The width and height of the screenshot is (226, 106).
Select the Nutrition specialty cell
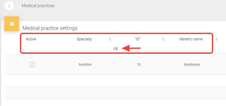pos(85,65)
